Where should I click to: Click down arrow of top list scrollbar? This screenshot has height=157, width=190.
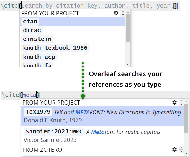click(128, 64)
